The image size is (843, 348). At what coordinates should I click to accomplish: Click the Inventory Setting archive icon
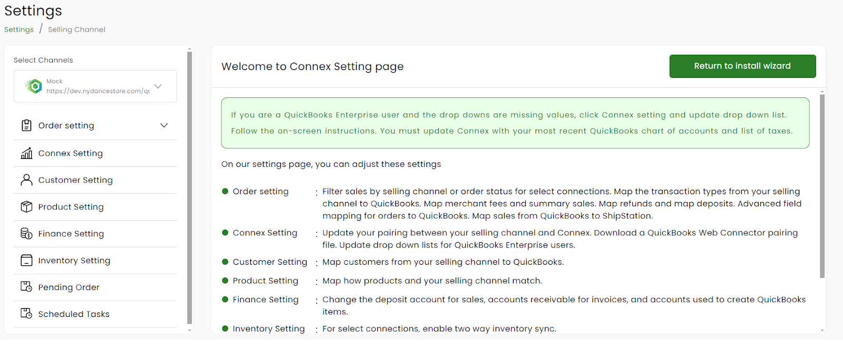pos(26,261)
